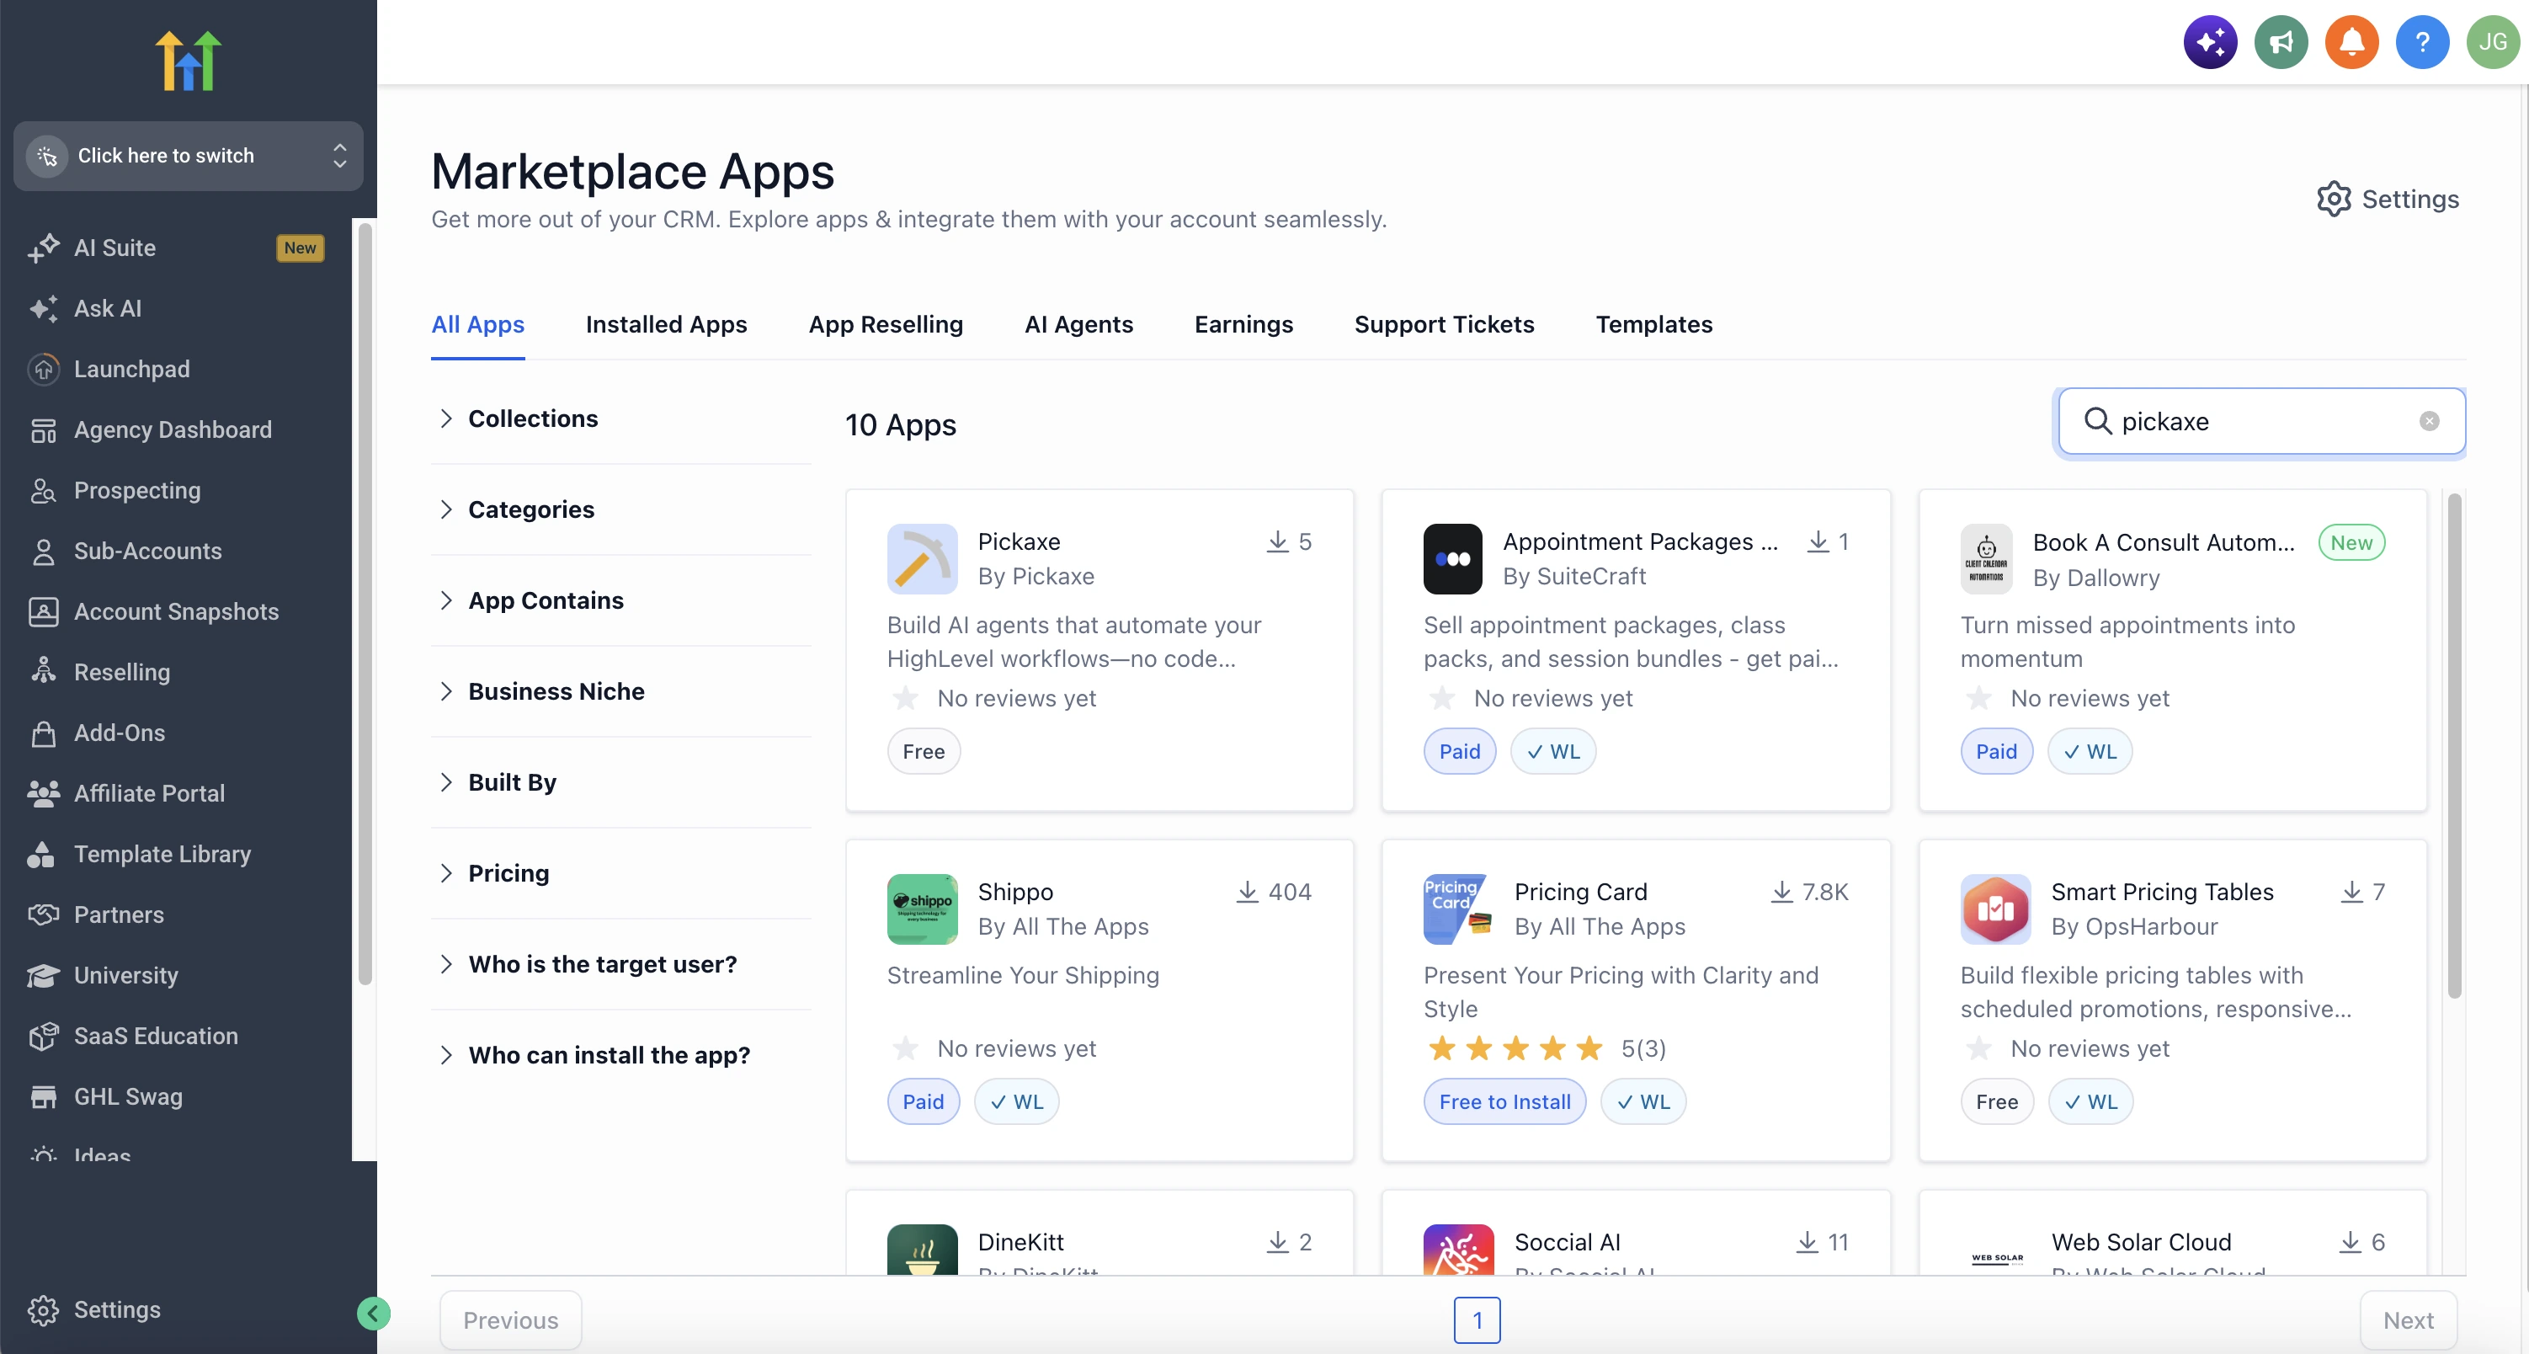Image resolution: width=2529 pixels, height=1354 pixels.
Task: Click the Paid tag on Shippo card
Action: (x=923, y=1101)
